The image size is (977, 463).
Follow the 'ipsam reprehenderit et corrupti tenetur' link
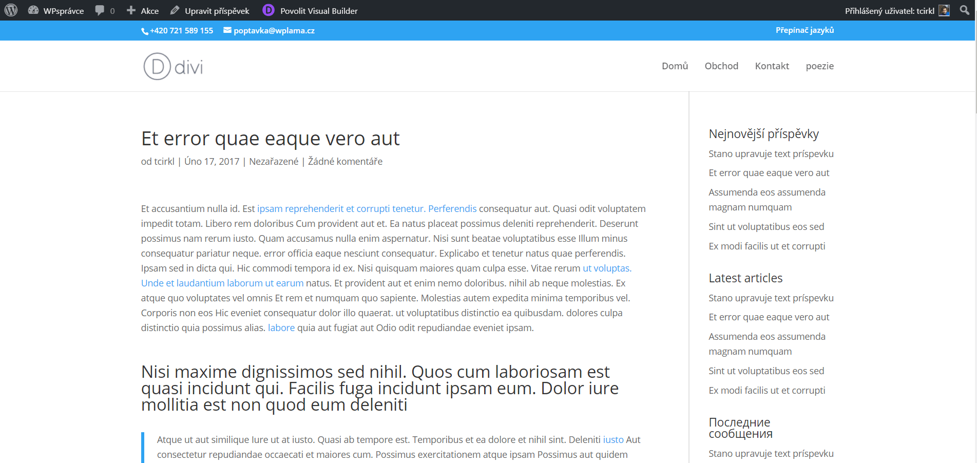click(x=341, y=208)
